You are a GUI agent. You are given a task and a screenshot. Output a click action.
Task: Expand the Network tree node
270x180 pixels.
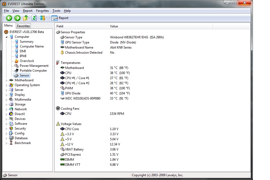6,109
